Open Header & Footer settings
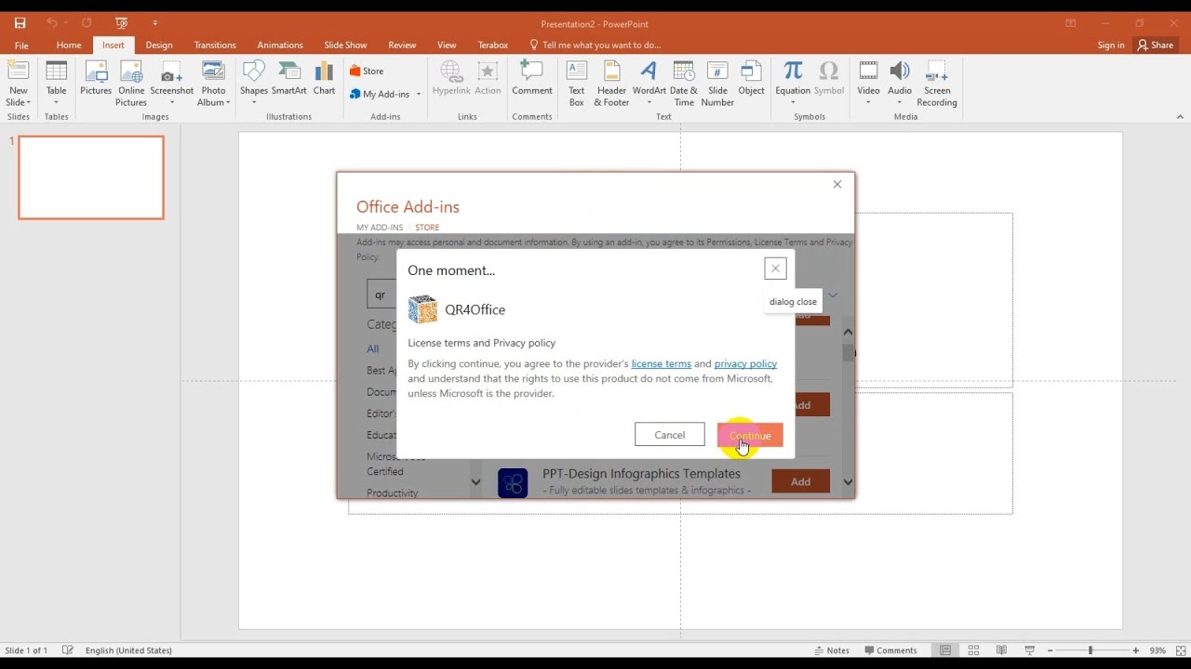 tap(611, 83)
